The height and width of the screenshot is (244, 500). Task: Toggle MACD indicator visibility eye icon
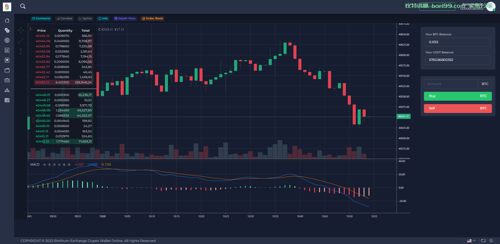point(44,164)
